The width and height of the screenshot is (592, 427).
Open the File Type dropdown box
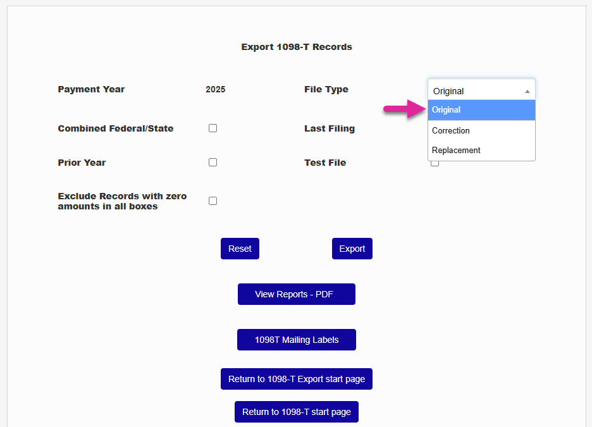481,90
